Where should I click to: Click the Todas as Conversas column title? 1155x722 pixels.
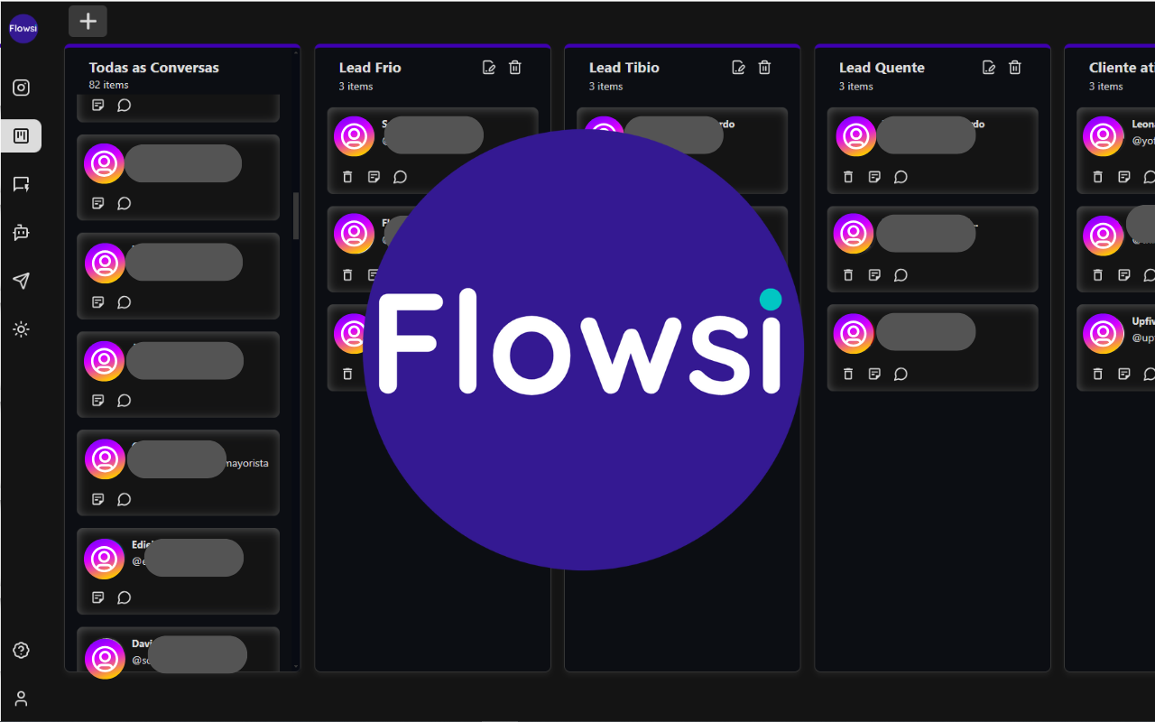pyautogui.click(x=153, y=68)
